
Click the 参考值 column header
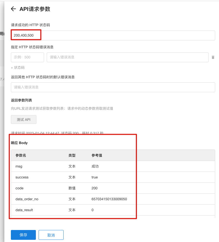click(97, 155)
